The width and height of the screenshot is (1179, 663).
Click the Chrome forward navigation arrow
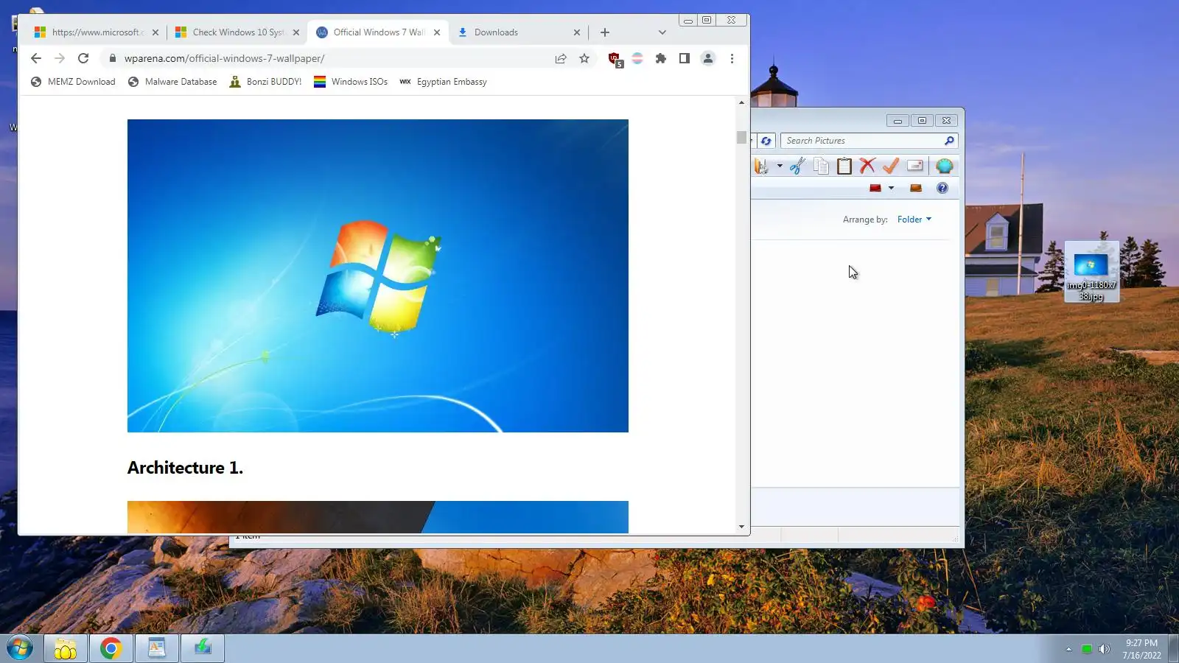tap(60, 58)
